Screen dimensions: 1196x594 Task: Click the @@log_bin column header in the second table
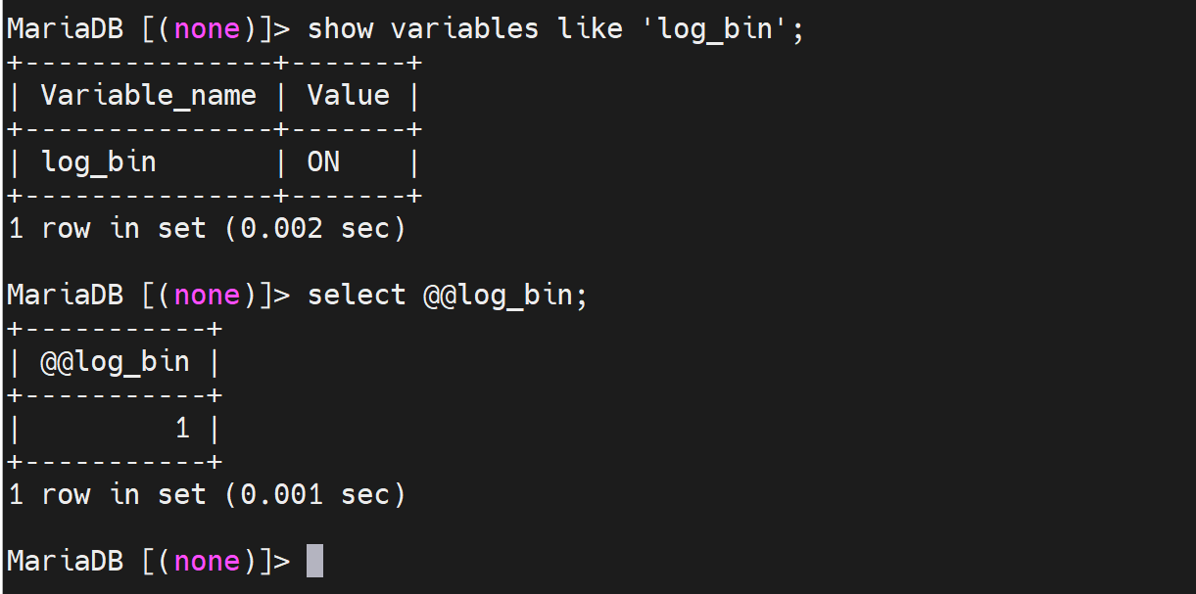click(x=115, y=361)
